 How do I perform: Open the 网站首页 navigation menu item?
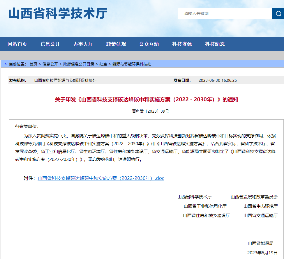17,44
